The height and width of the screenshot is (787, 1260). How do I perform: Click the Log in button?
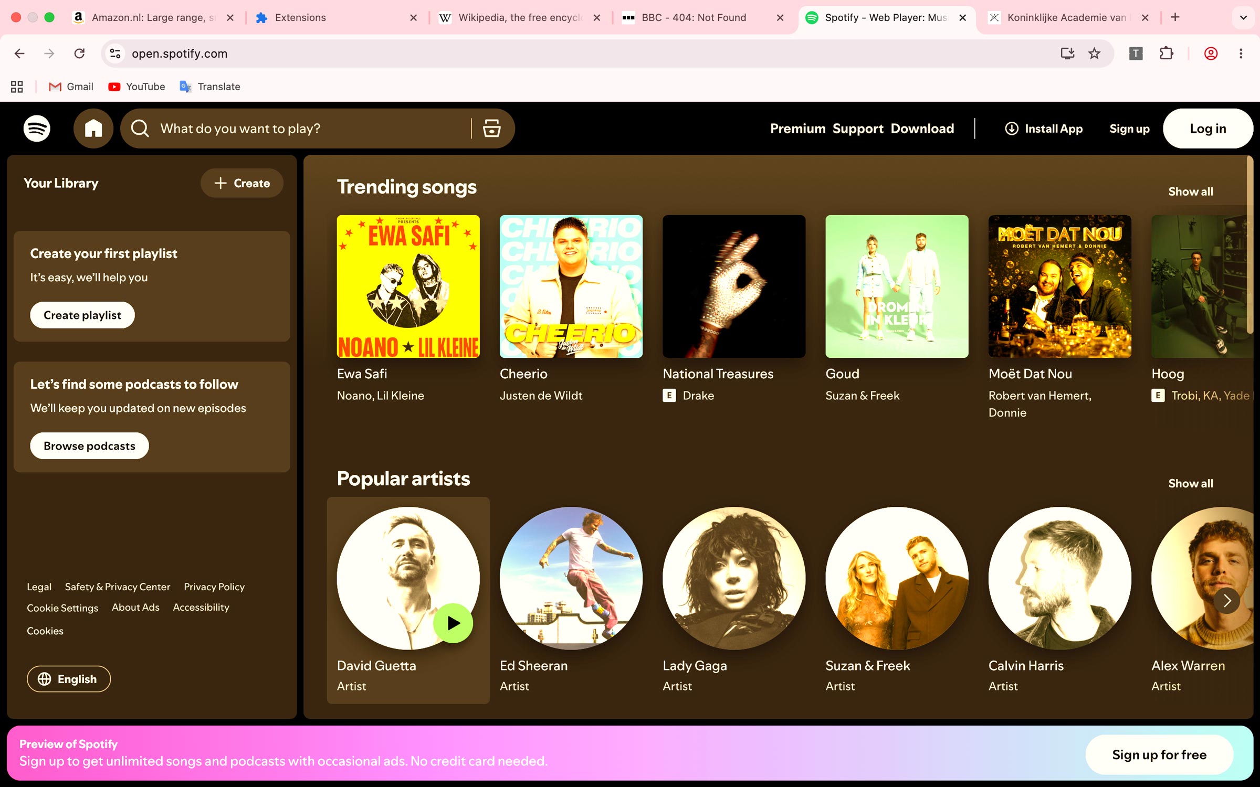1207,129
